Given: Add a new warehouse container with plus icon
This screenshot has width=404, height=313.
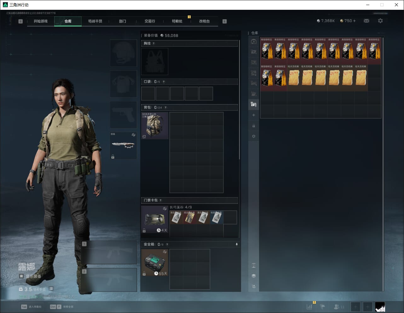Looking at the screenshot, I should pos(254,115).
